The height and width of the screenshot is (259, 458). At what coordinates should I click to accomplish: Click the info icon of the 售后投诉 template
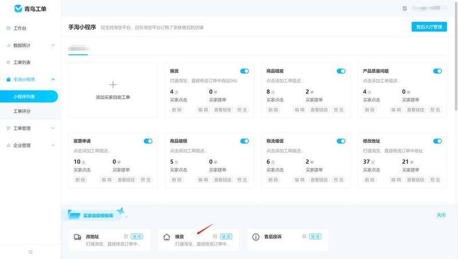pos(255,237)
